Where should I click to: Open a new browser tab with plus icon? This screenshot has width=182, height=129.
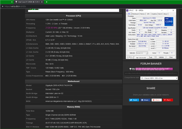(46, 2)
